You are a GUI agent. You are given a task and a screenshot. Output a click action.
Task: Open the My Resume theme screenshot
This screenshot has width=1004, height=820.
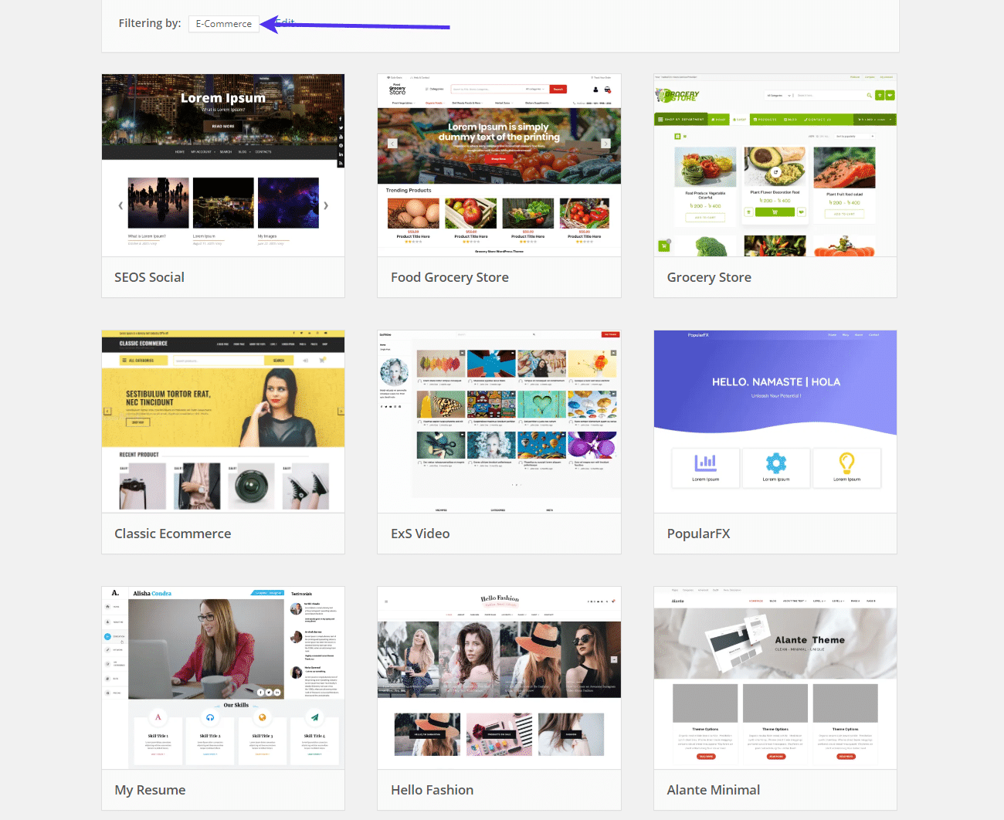(x=223, y=678)
